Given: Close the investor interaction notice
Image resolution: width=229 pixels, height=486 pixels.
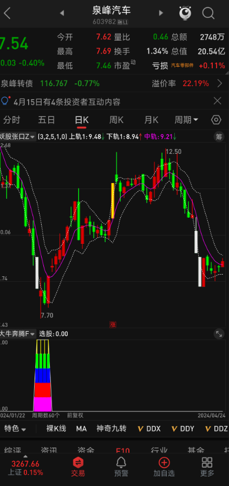Looking at the screenshot, I should 218,101.
